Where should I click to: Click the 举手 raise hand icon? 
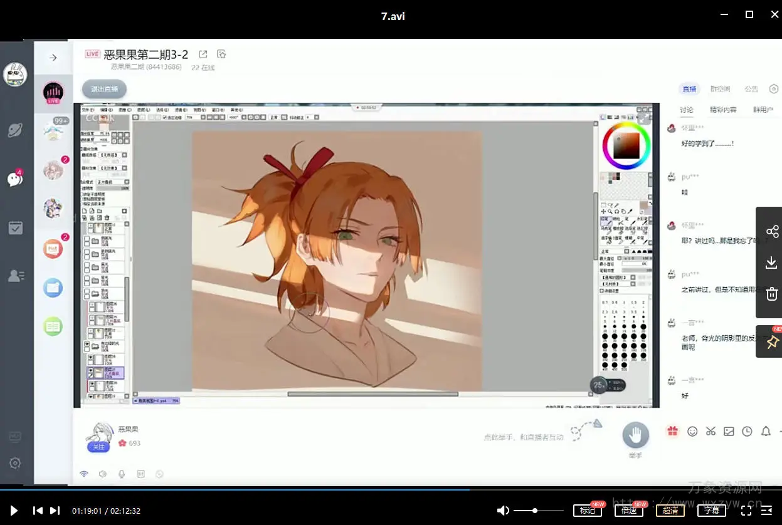[x=635, y=435]
